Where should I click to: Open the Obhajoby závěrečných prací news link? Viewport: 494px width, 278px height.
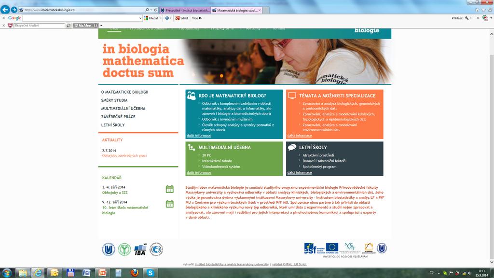(124, 155)
